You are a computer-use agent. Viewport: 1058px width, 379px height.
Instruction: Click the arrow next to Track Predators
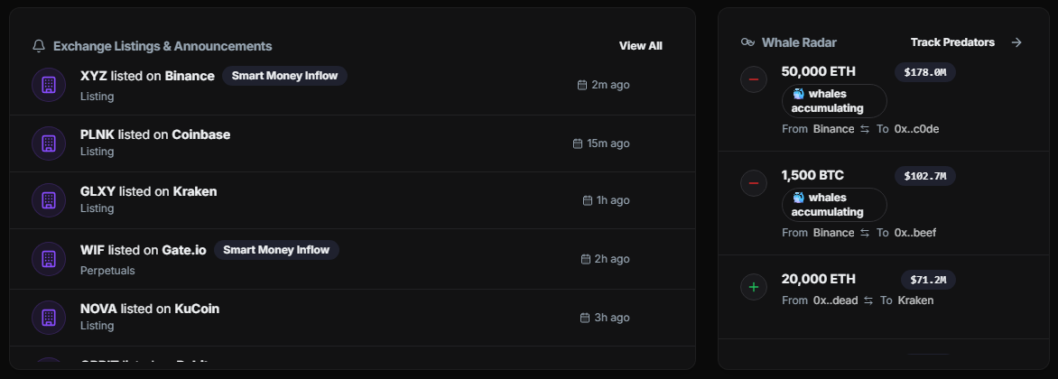tap(1016, 42)
